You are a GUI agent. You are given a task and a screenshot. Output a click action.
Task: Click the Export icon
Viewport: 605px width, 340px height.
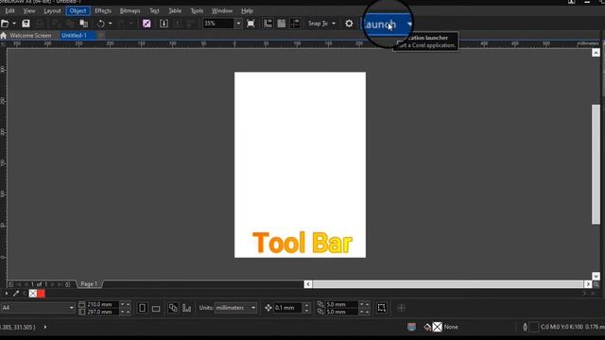[x=178, y=24]
